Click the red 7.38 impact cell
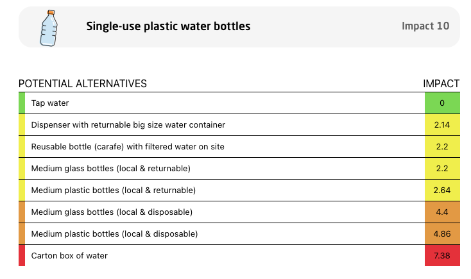 point(442,255)
